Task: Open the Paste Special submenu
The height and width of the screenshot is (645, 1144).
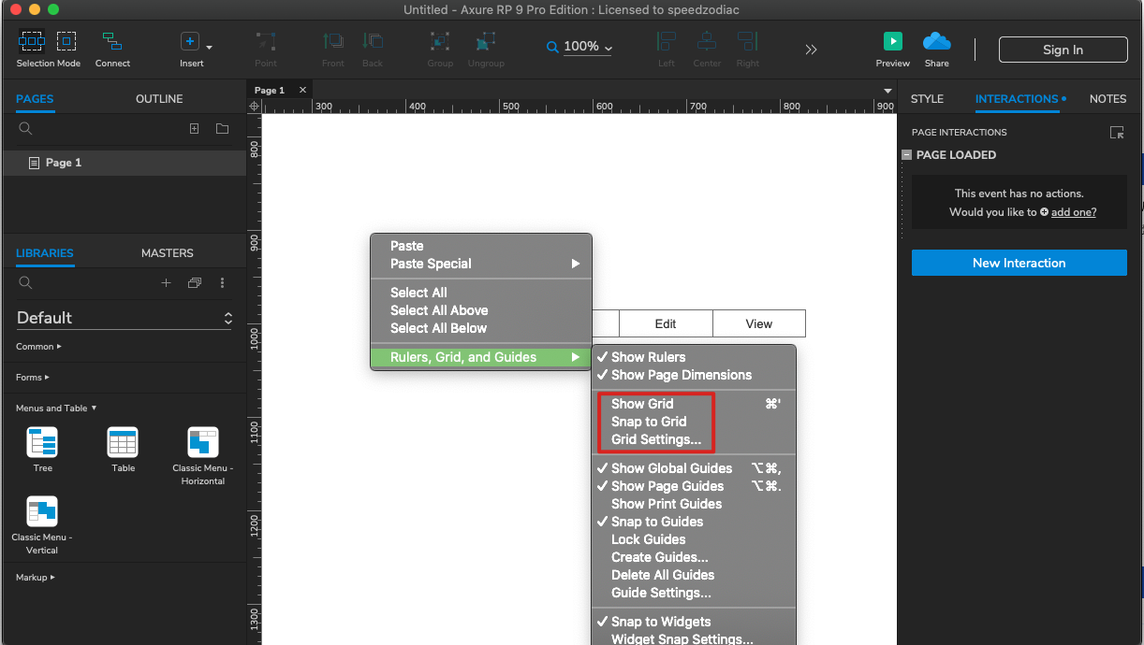Action: pyautogui.click(x=481, y=264)
